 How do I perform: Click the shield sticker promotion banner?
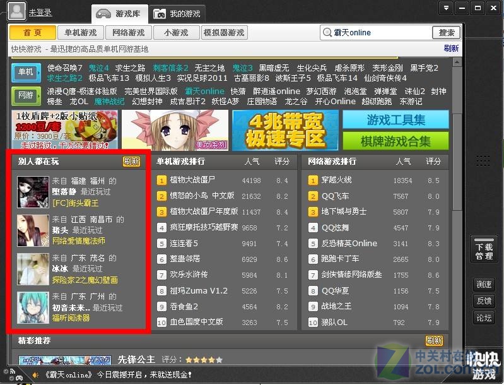click(x=64, y=130)
